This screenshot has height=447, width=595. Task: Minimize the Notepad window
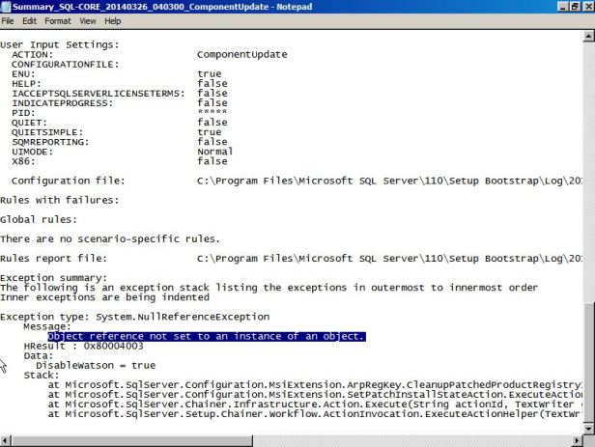click(x=563, y=7)
